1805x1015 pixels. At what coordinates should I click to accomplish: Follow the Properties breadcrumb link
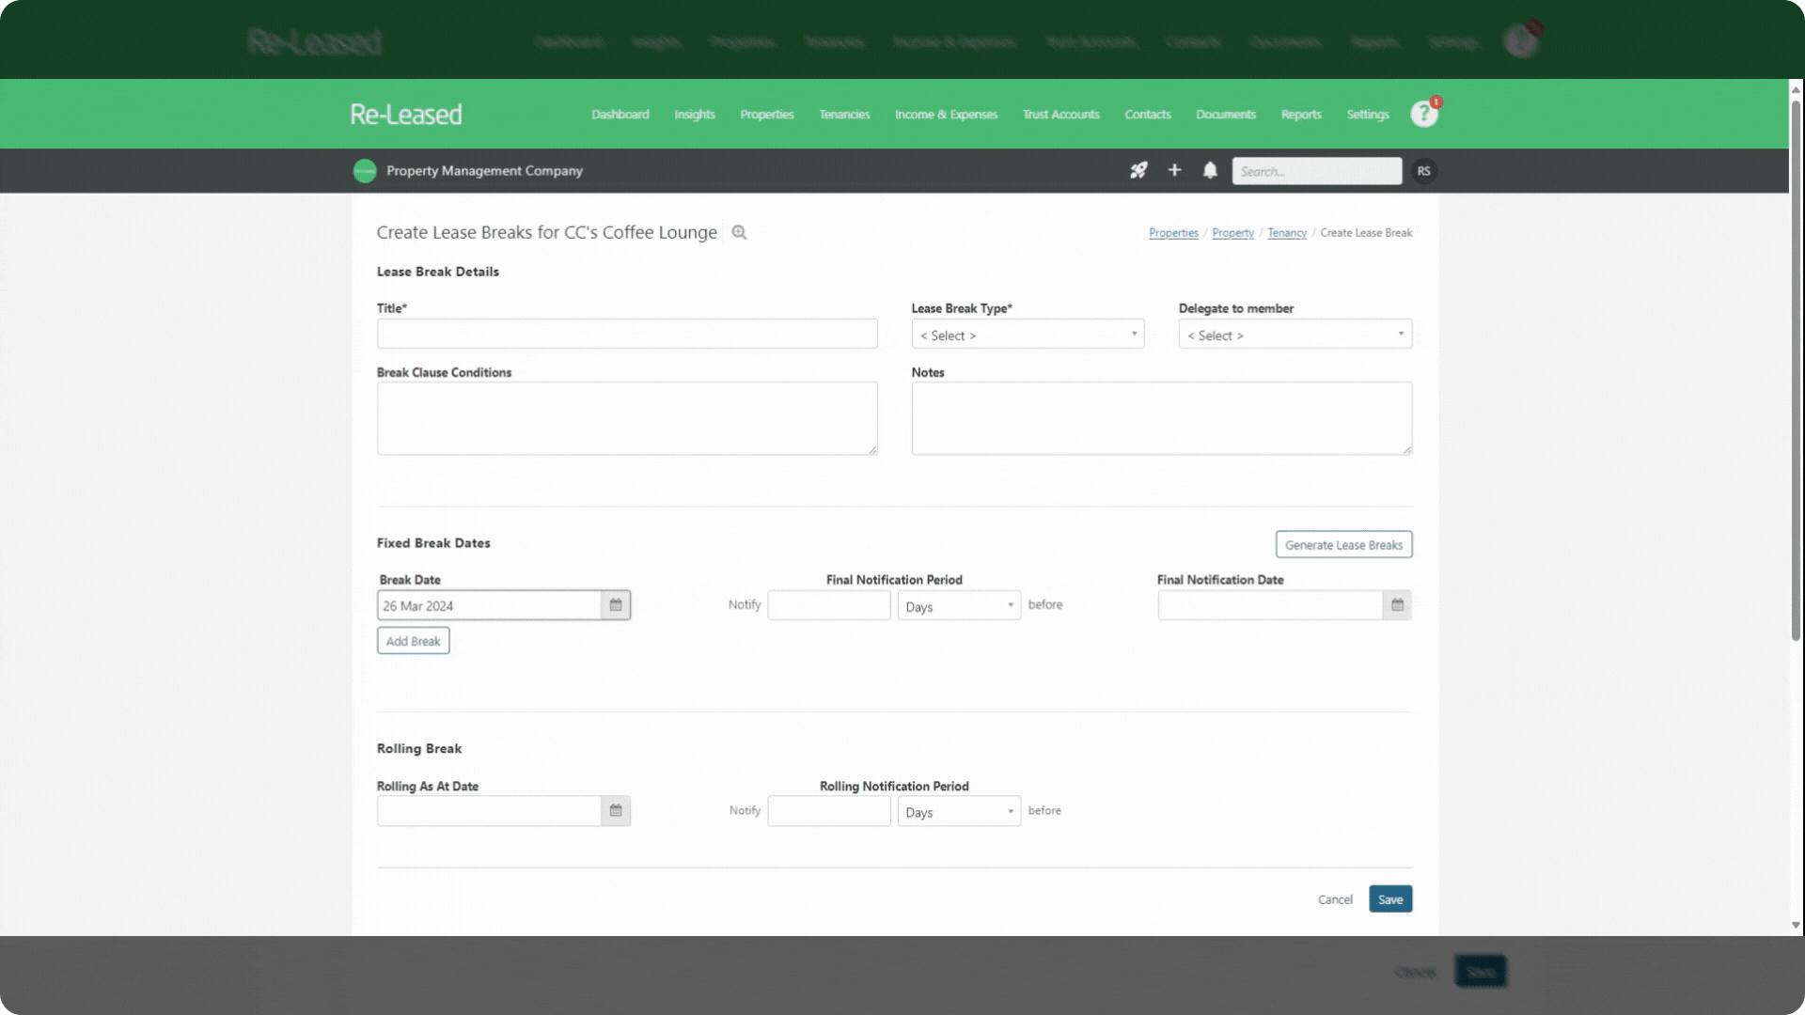[1172, 233]
